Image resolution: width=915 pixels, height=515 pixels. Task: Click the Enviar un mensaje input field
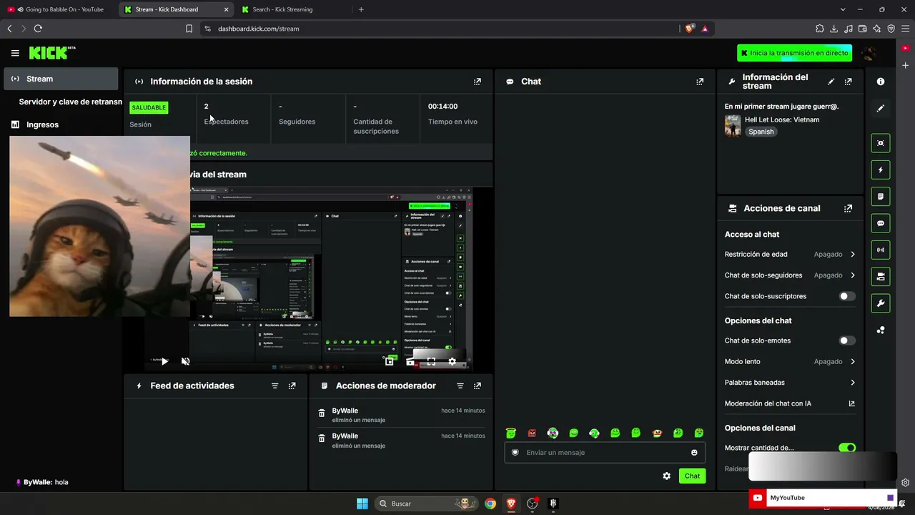point(605,453)
